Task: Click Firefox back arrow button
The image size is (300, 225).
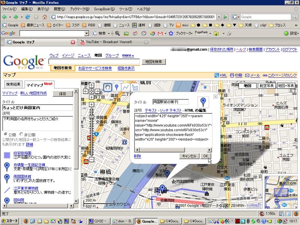Action: (x=4, y=17)
